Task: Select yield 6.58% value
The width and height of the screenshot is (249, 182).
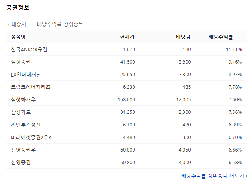Action: 235,162
